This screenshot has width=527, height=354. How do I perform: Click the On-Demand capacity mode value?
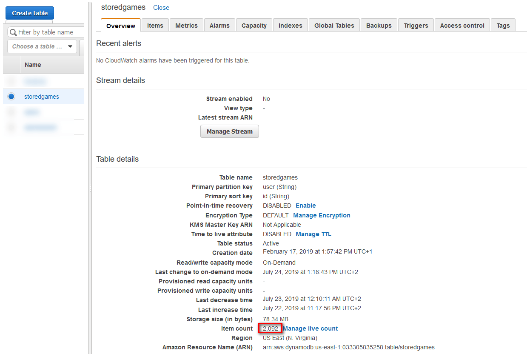click(279, 263)
